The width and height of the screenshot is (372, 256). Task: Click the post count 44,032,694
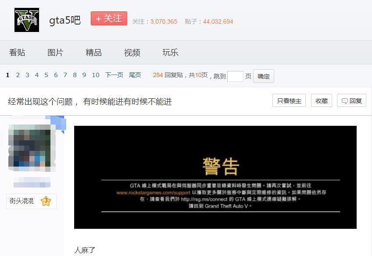(218, 21)
